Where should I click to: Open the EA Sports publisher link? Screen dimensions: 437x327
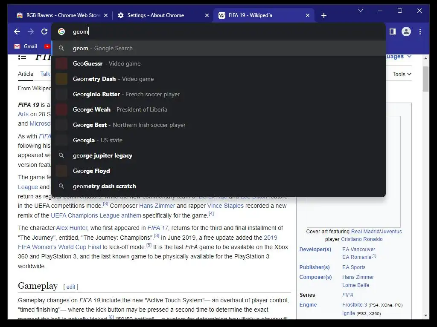pos(354,267)
